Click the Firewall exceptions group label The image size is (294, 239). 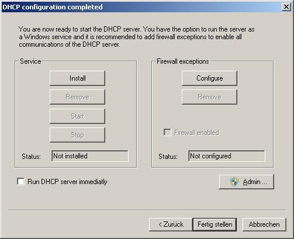point(183,61)
